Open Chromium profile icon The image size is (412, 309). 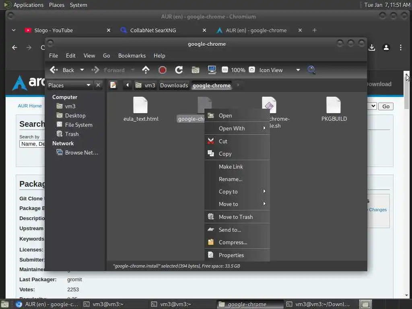386,47
